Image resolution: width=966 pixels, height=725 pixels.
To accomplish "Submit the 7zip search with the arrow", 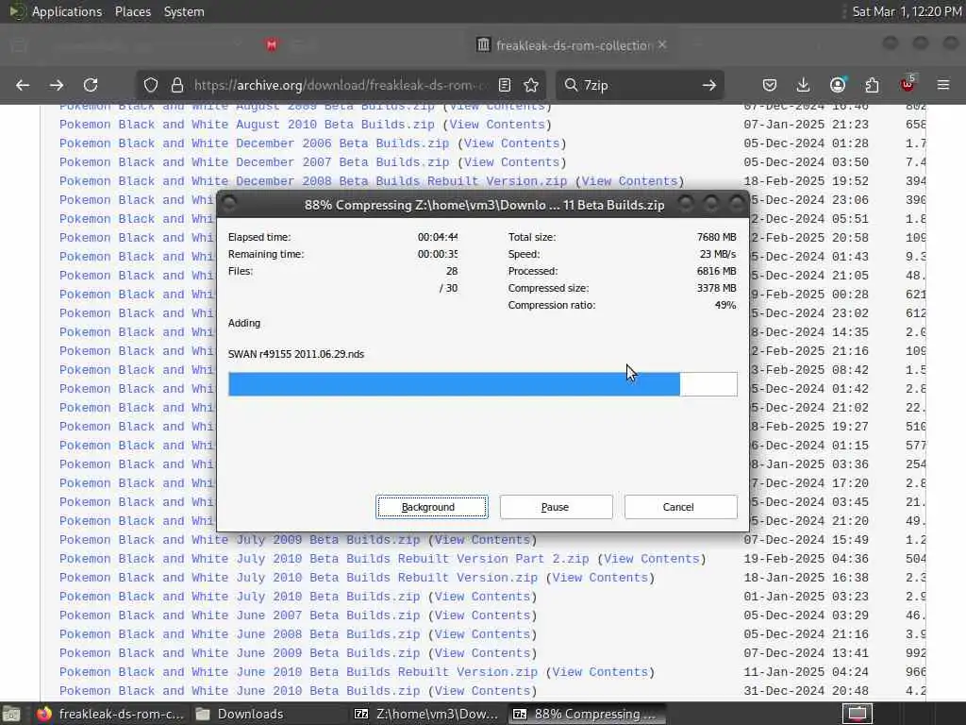I will pos(709,85).
